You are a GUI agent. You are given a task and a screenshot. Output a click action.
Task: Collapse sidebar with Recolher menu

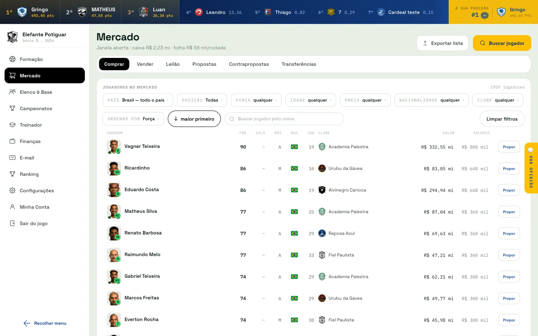coord(45,323)
